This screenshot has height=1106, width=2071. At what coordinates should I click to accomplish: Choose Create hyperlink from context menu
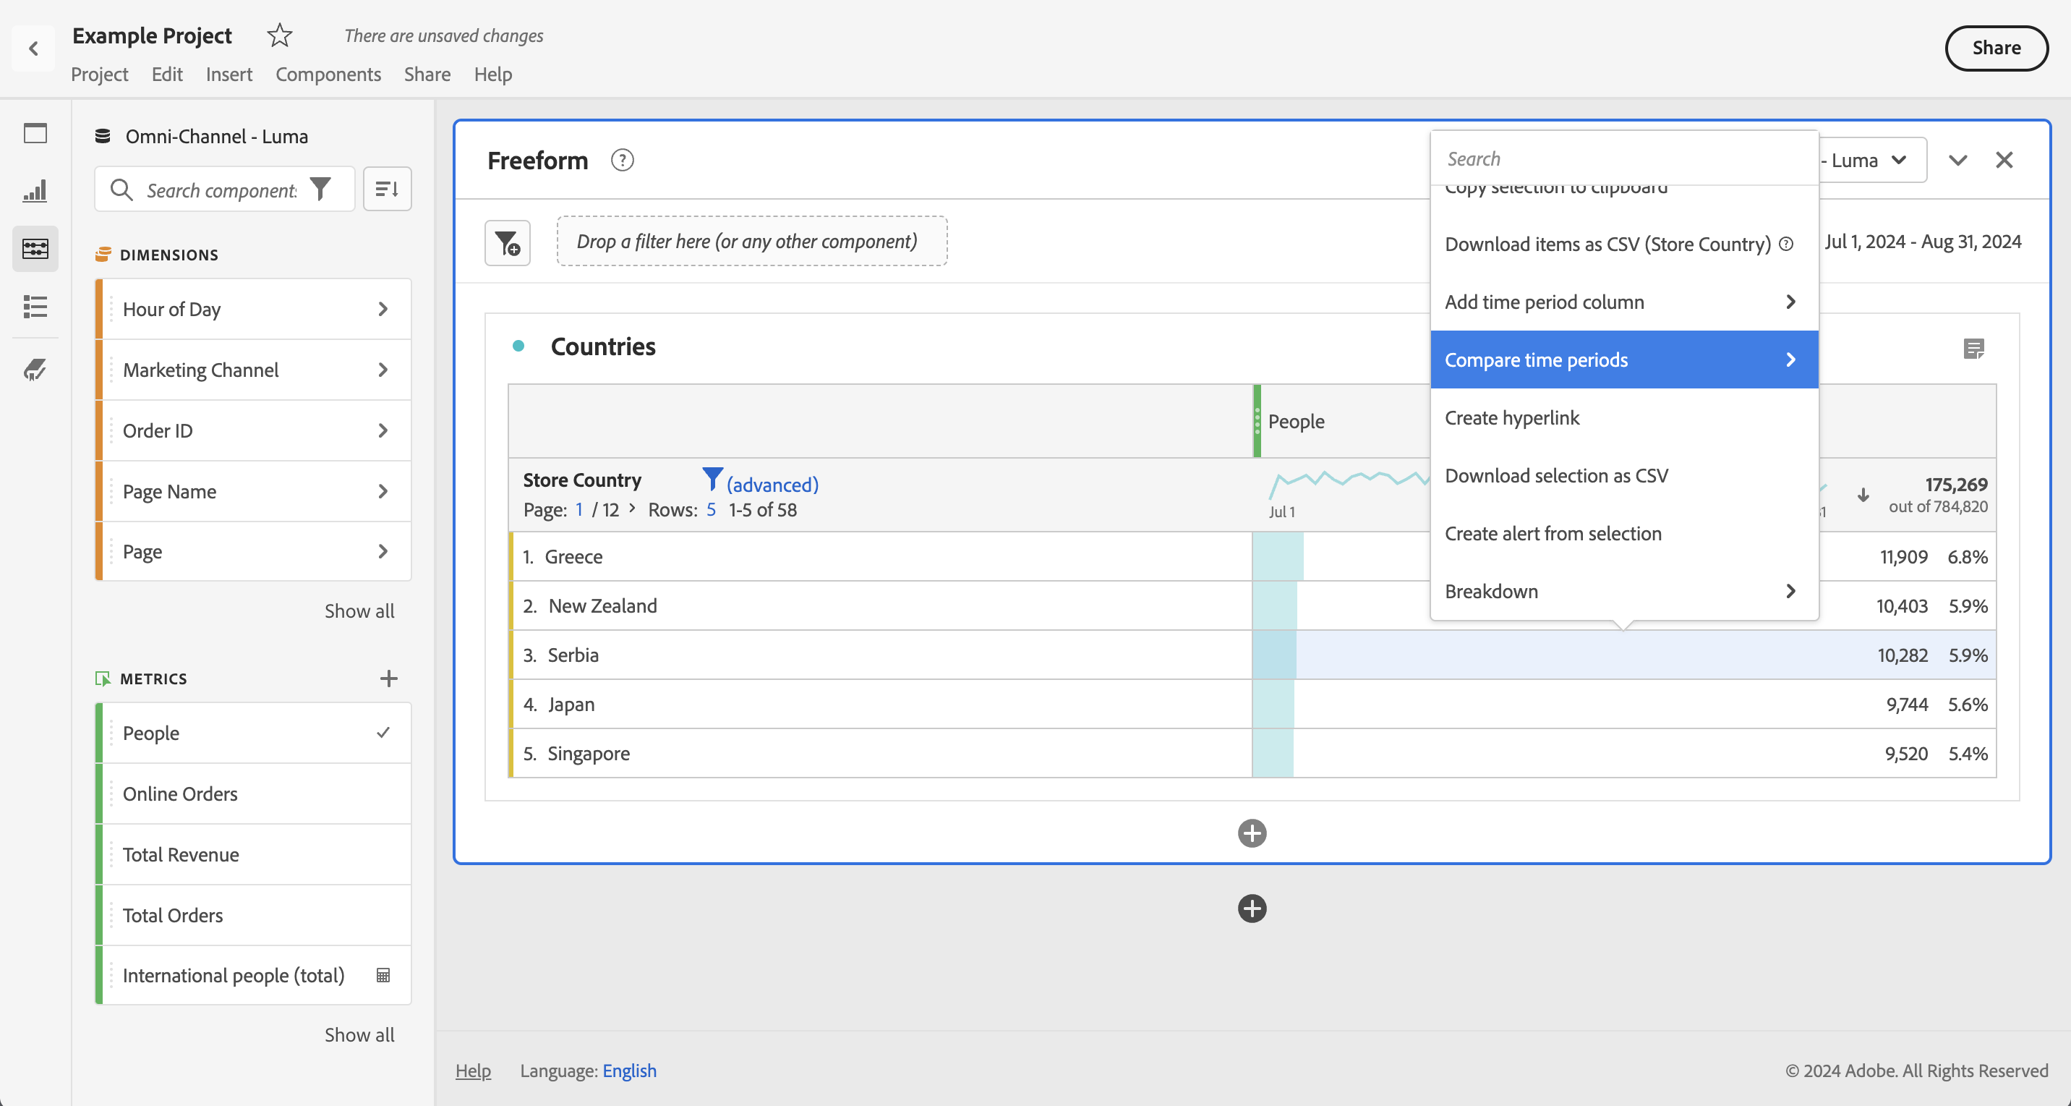tap(1511, 417)
